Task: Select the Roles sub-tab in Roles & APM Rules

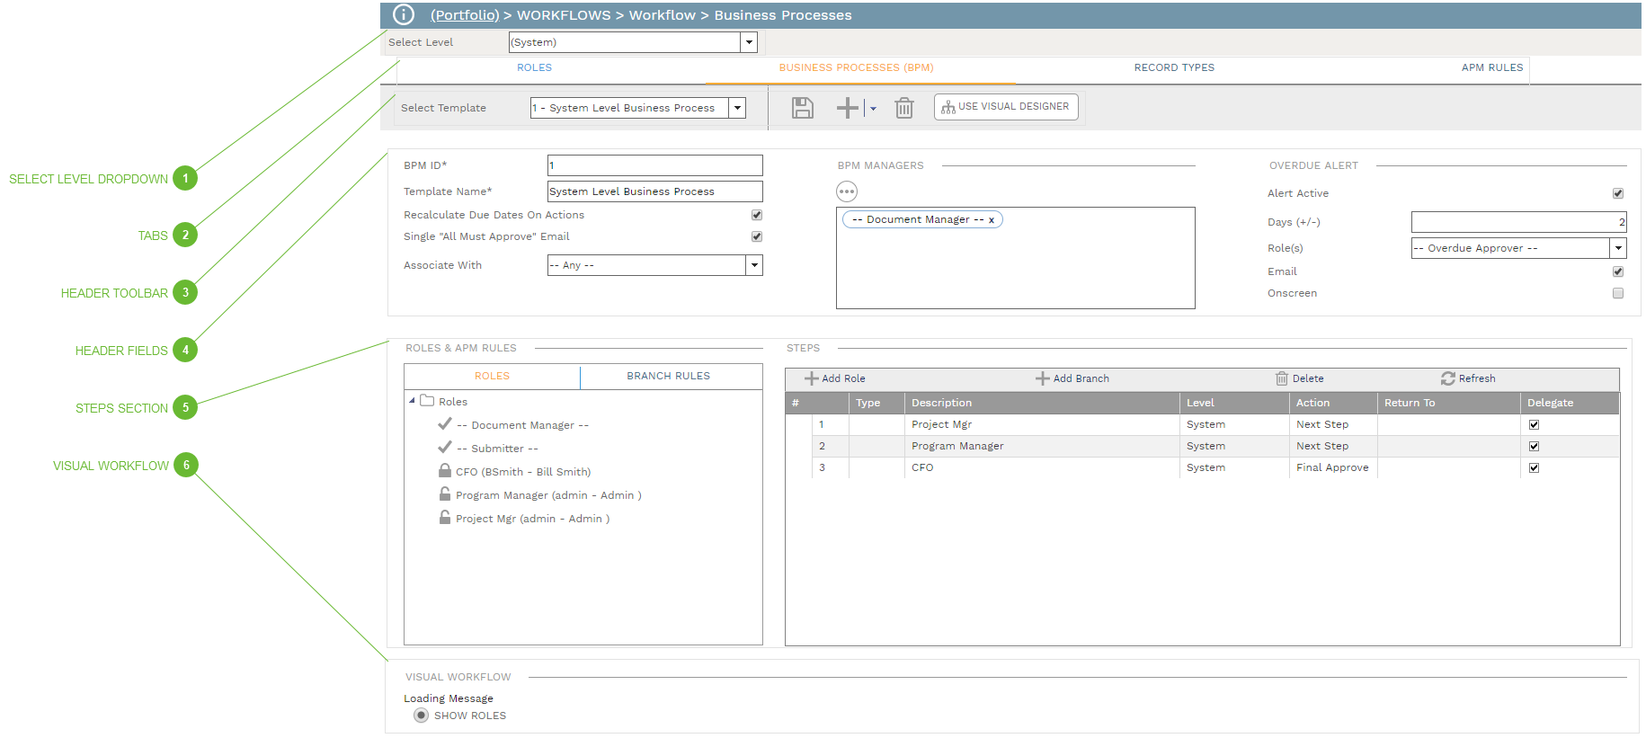Action: coord(492,376)
